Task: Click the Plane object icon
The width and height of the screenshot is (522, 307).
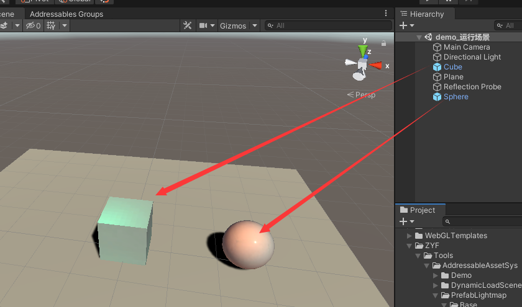Action: point(437,77)
